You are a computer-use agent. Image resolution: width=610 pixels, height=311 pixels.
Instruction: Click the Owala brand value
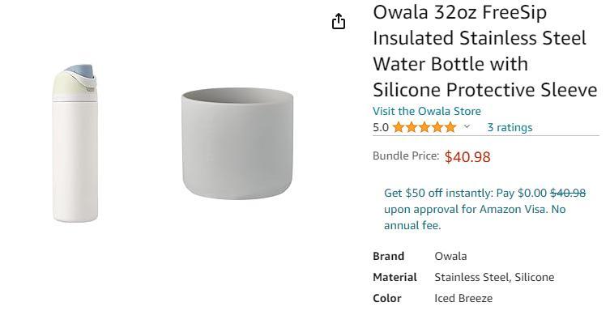[x=450, y=256]
